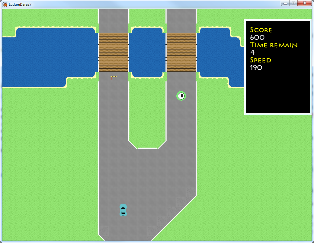Click the 'Speed' label
The width and height of the screenshot is (314, 243).
click(261, 60)
